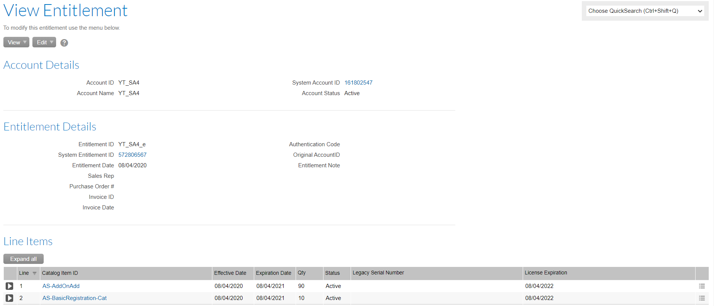Screen dimensions: 714x306
Task: Open the Choose QuickSearch combo box
Action: point(645,11)
